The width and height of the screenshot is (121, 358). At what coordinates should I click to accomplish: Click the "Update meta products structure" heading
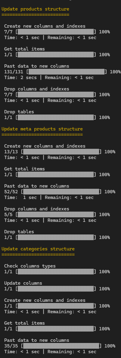pos(42,129)
